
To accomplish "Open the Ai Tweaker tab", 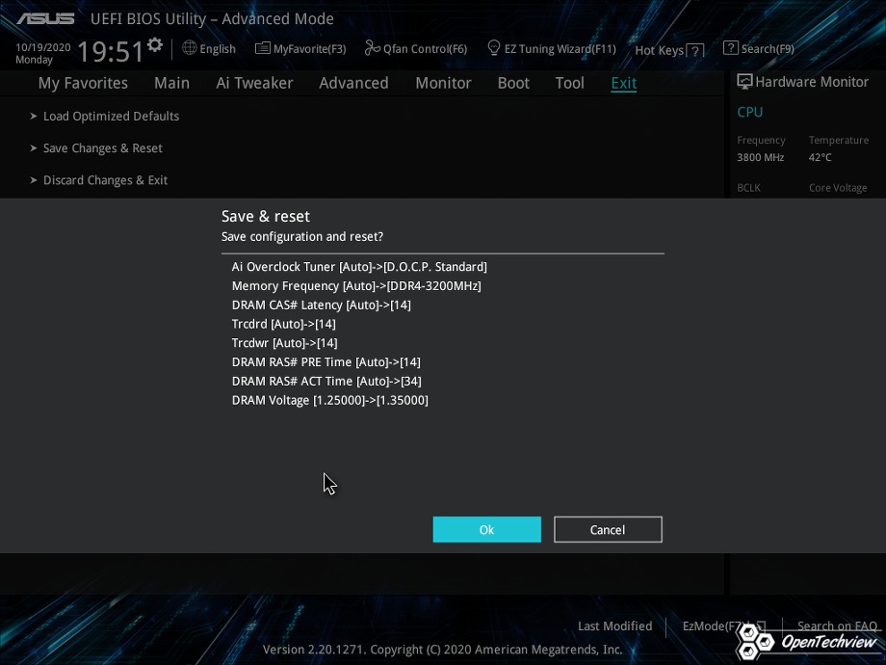I will pos(254,83).
